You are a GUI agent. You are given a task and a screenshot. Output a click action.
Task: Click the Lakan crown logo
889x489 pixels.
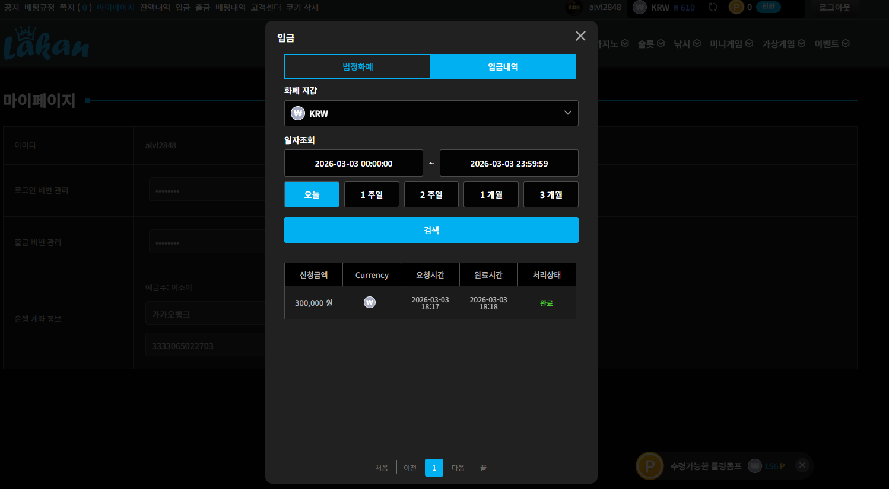tap(46, 43)
